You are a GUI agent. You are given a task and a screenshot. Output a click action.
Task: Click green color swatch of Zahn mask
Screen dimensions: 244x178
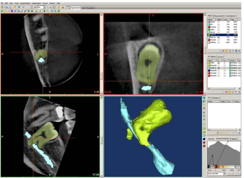click(x=209, y=30)
